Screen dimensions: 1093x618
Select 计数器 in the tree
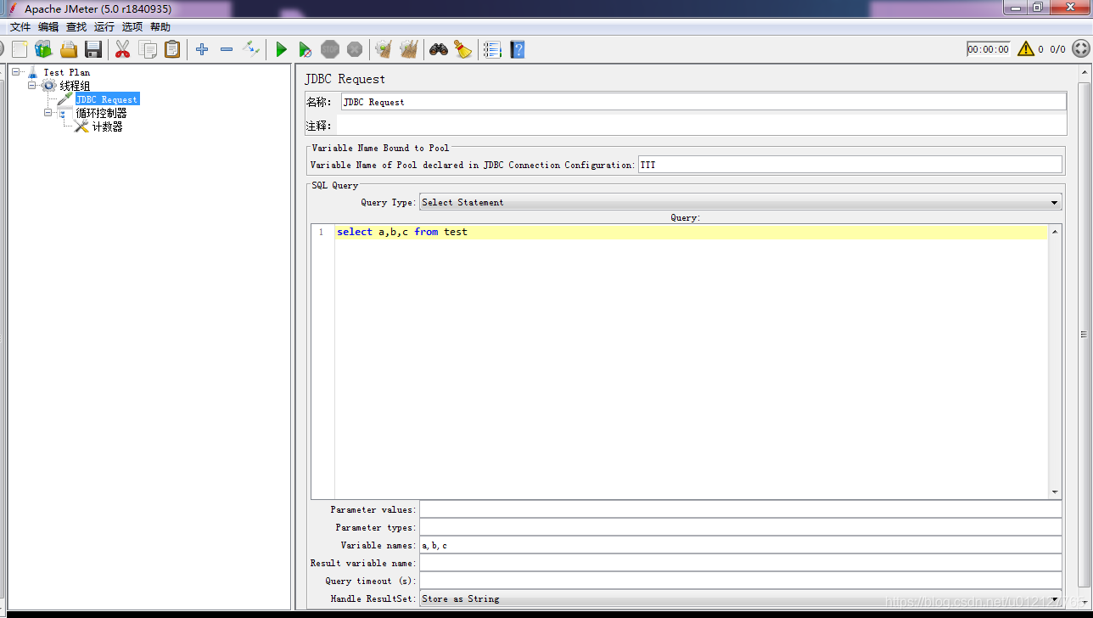[107, 126]
